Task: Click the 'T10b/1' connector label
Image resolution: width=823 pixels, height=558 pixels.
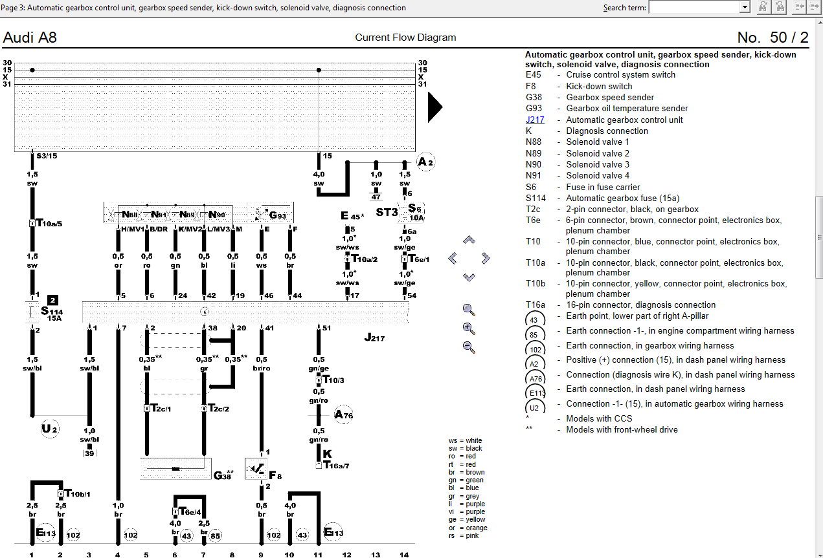Action: point(78,493)
